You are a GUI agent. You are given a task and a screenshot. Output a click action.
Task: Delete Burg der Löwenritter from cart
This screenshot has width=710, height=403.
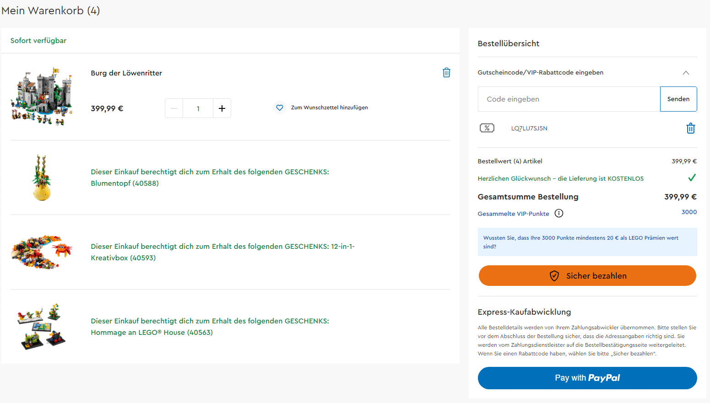pyautogui.click(x=446, y=73)
